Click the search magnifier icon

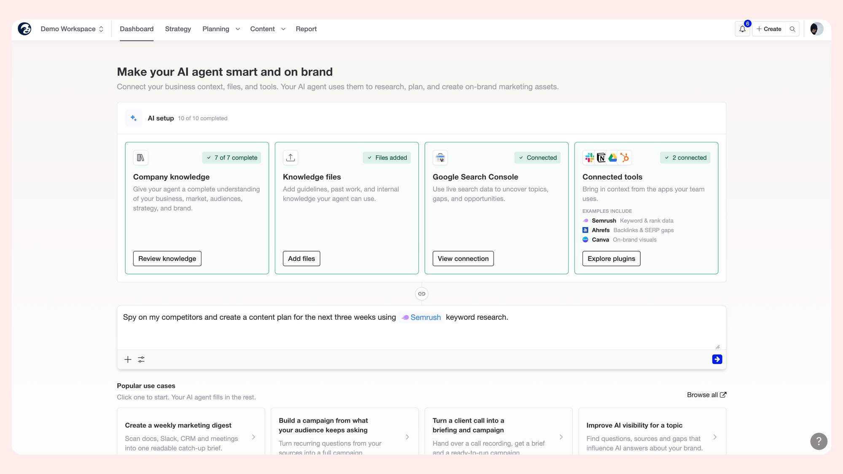coord(792,29)
